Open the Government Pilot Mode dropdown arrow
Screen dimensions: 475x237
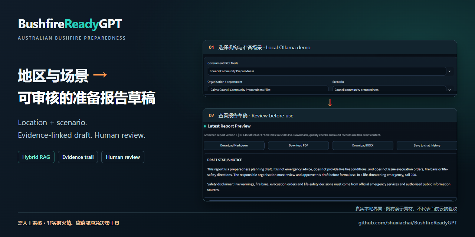449,71
